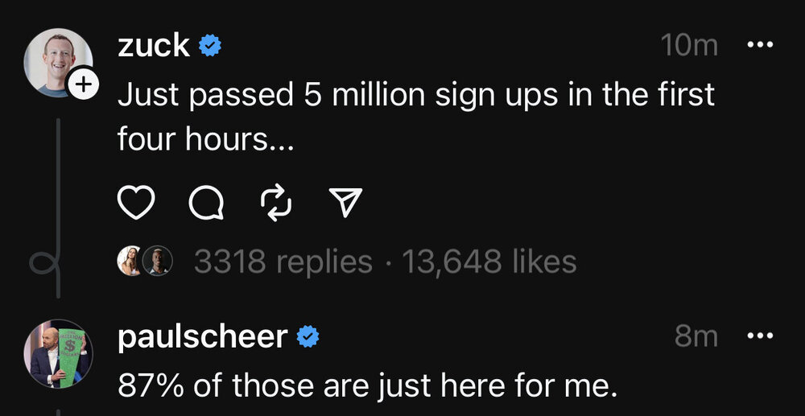
Task: Click paulscheer's blue verified badge
Action: click(308, 337)
